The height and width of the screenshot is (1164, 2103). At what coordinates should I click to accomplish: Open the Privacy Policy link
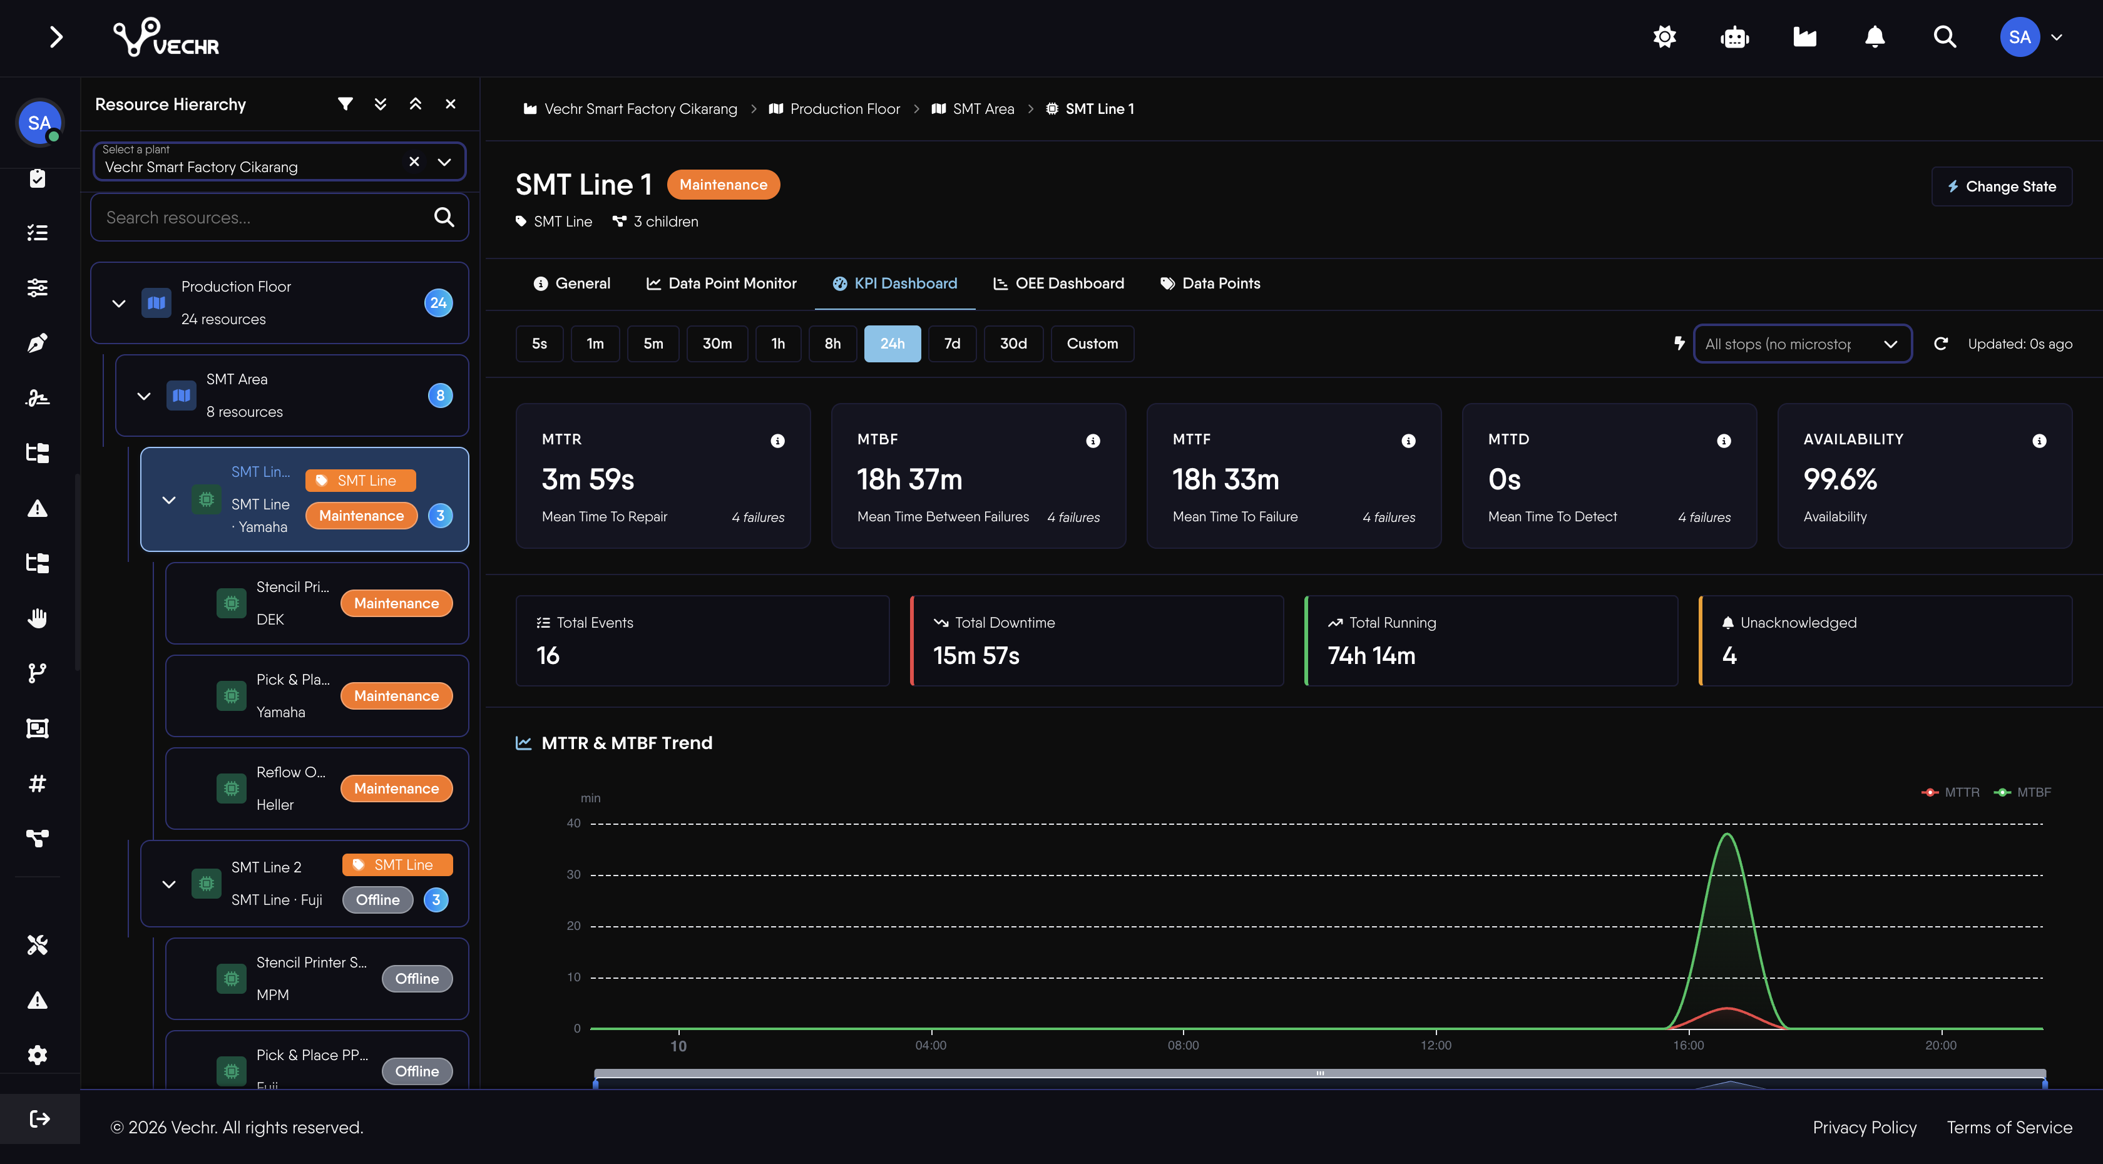tap(1865, 1127)
